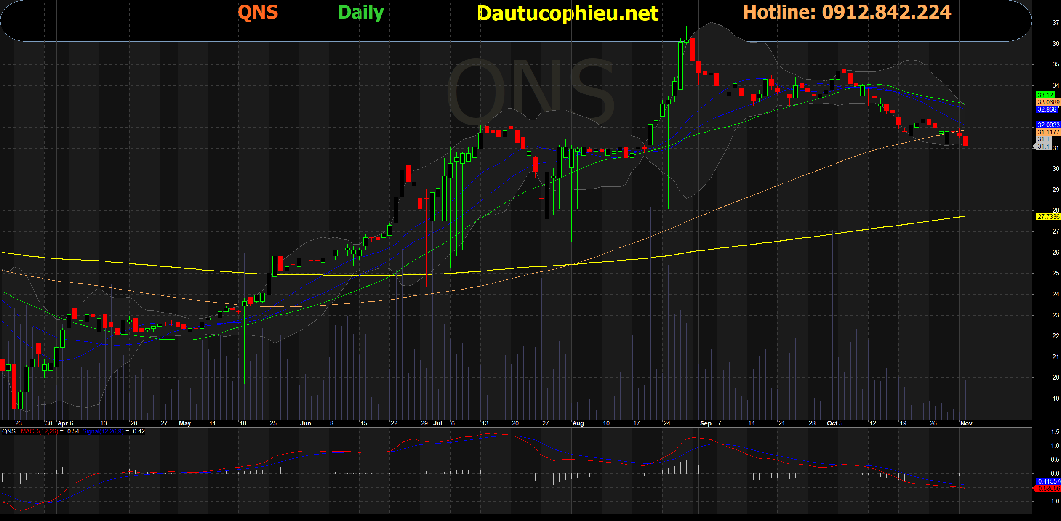Screen dimensions: 1061x521
Task: Select the green 33.12 price tag
Action: pyautogui.click(x=1045, y=95)
